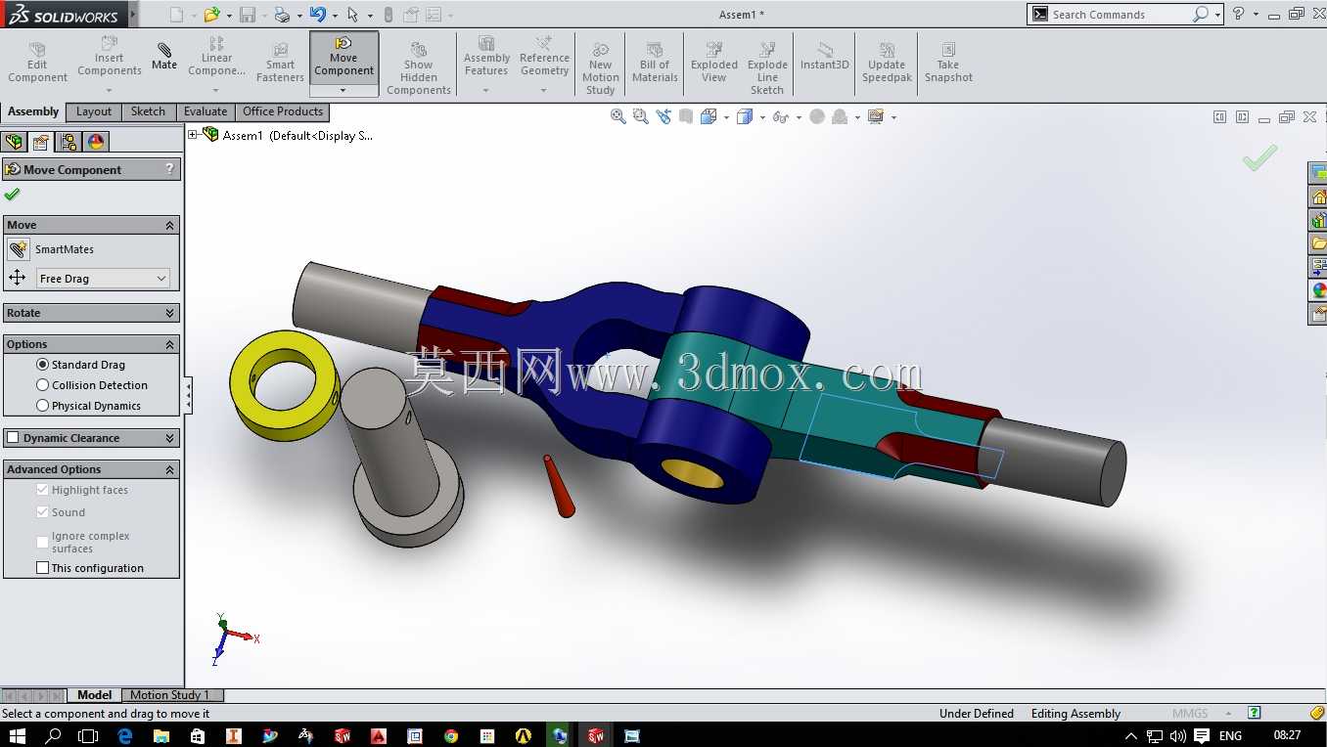The height and width of the screenshot is (747, 1327).
Task: Select Explode Line Sketch tool
Action: [767, 68]
